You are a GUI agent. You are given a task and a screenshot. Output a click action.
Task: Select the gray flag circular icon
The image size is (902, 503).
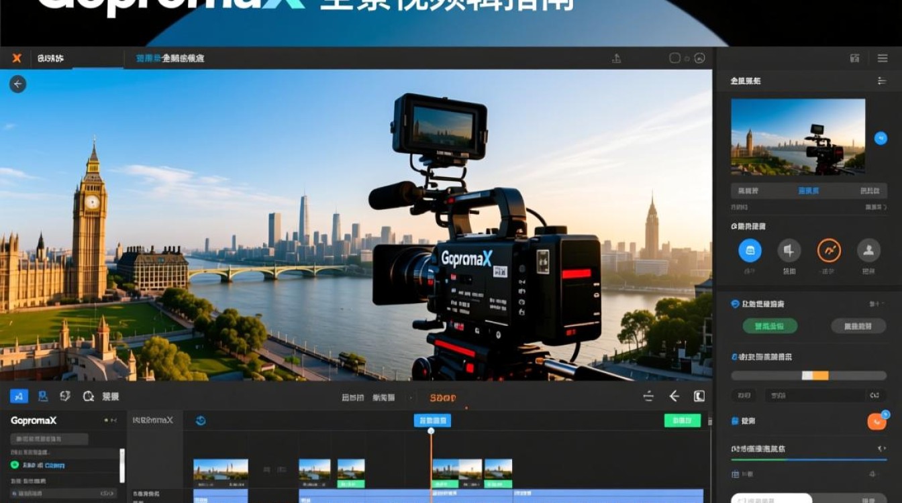789,250
